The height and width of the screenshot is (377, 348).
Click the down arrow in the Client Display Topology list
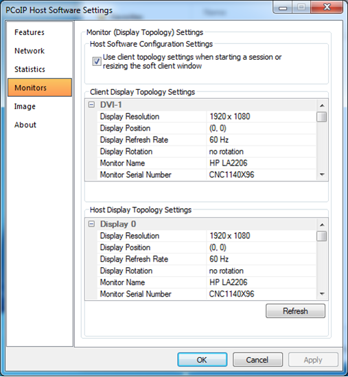click(322, 174)
